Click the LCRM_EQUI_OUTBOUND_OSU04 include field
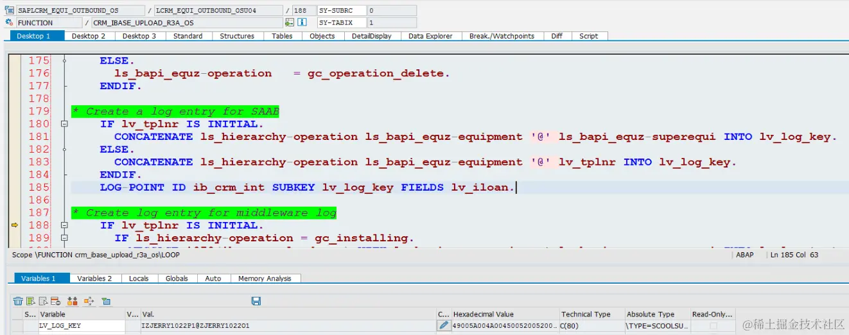This screenshot has width=849, height=335. (218, 11)
